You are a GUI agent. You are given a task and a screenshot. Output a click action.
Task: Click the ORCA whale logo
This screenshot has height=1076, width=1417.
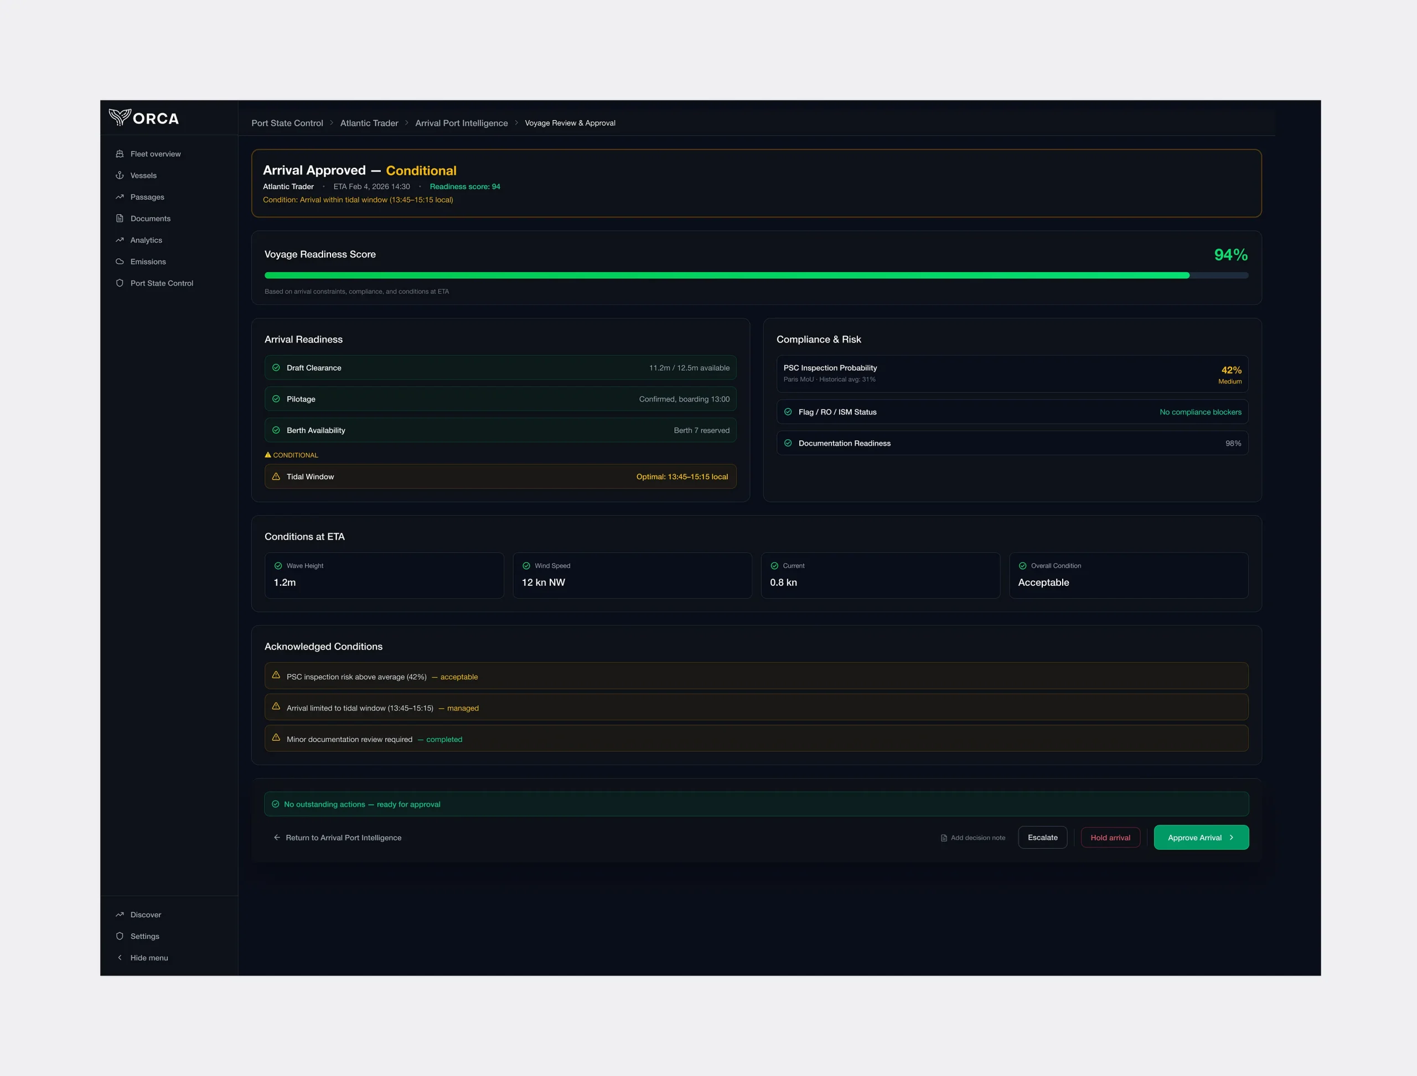click(121, 118)
